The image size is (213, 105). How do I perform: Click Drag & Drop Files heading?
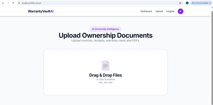pyautogui.click(x=105, y=75)
